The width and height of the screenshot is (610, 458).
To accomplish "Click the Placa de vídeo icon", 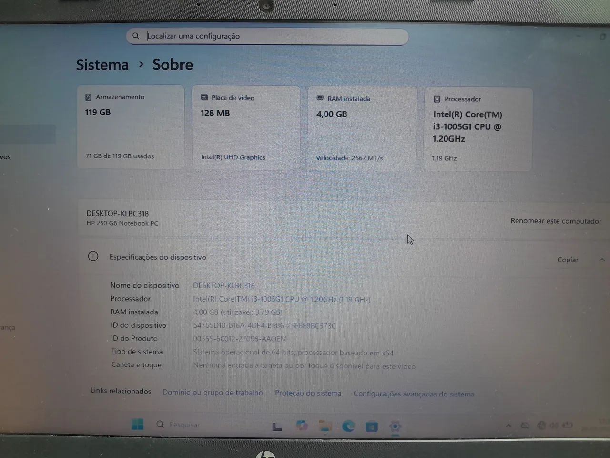I will coord(204,97).
